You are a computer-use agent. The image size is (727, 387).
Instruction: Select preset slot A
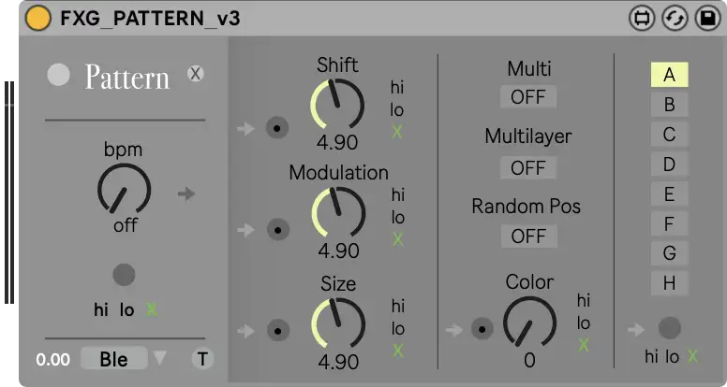670,75
